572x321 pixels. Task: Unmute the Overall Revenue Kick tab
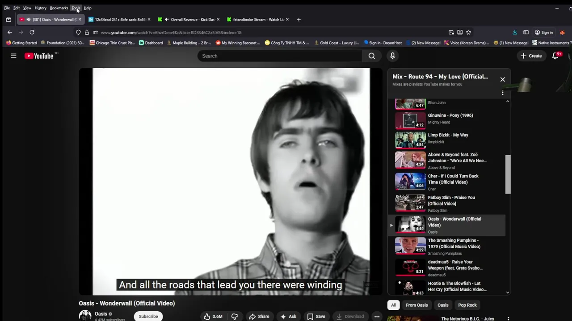click(x=167, y=20)
